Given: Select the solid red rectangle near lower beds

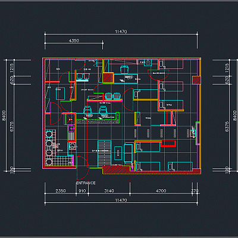Looking at the screenshot, I should click(168, 144).
